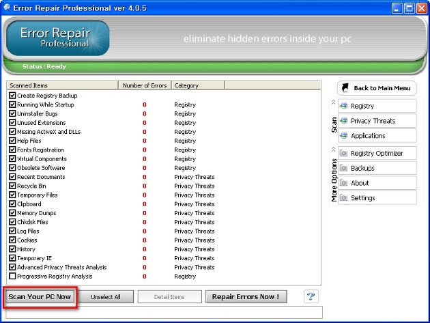Toggle Unused Extensions checkbox
Viewport: 430px width, 323px height.
[12, 122]
